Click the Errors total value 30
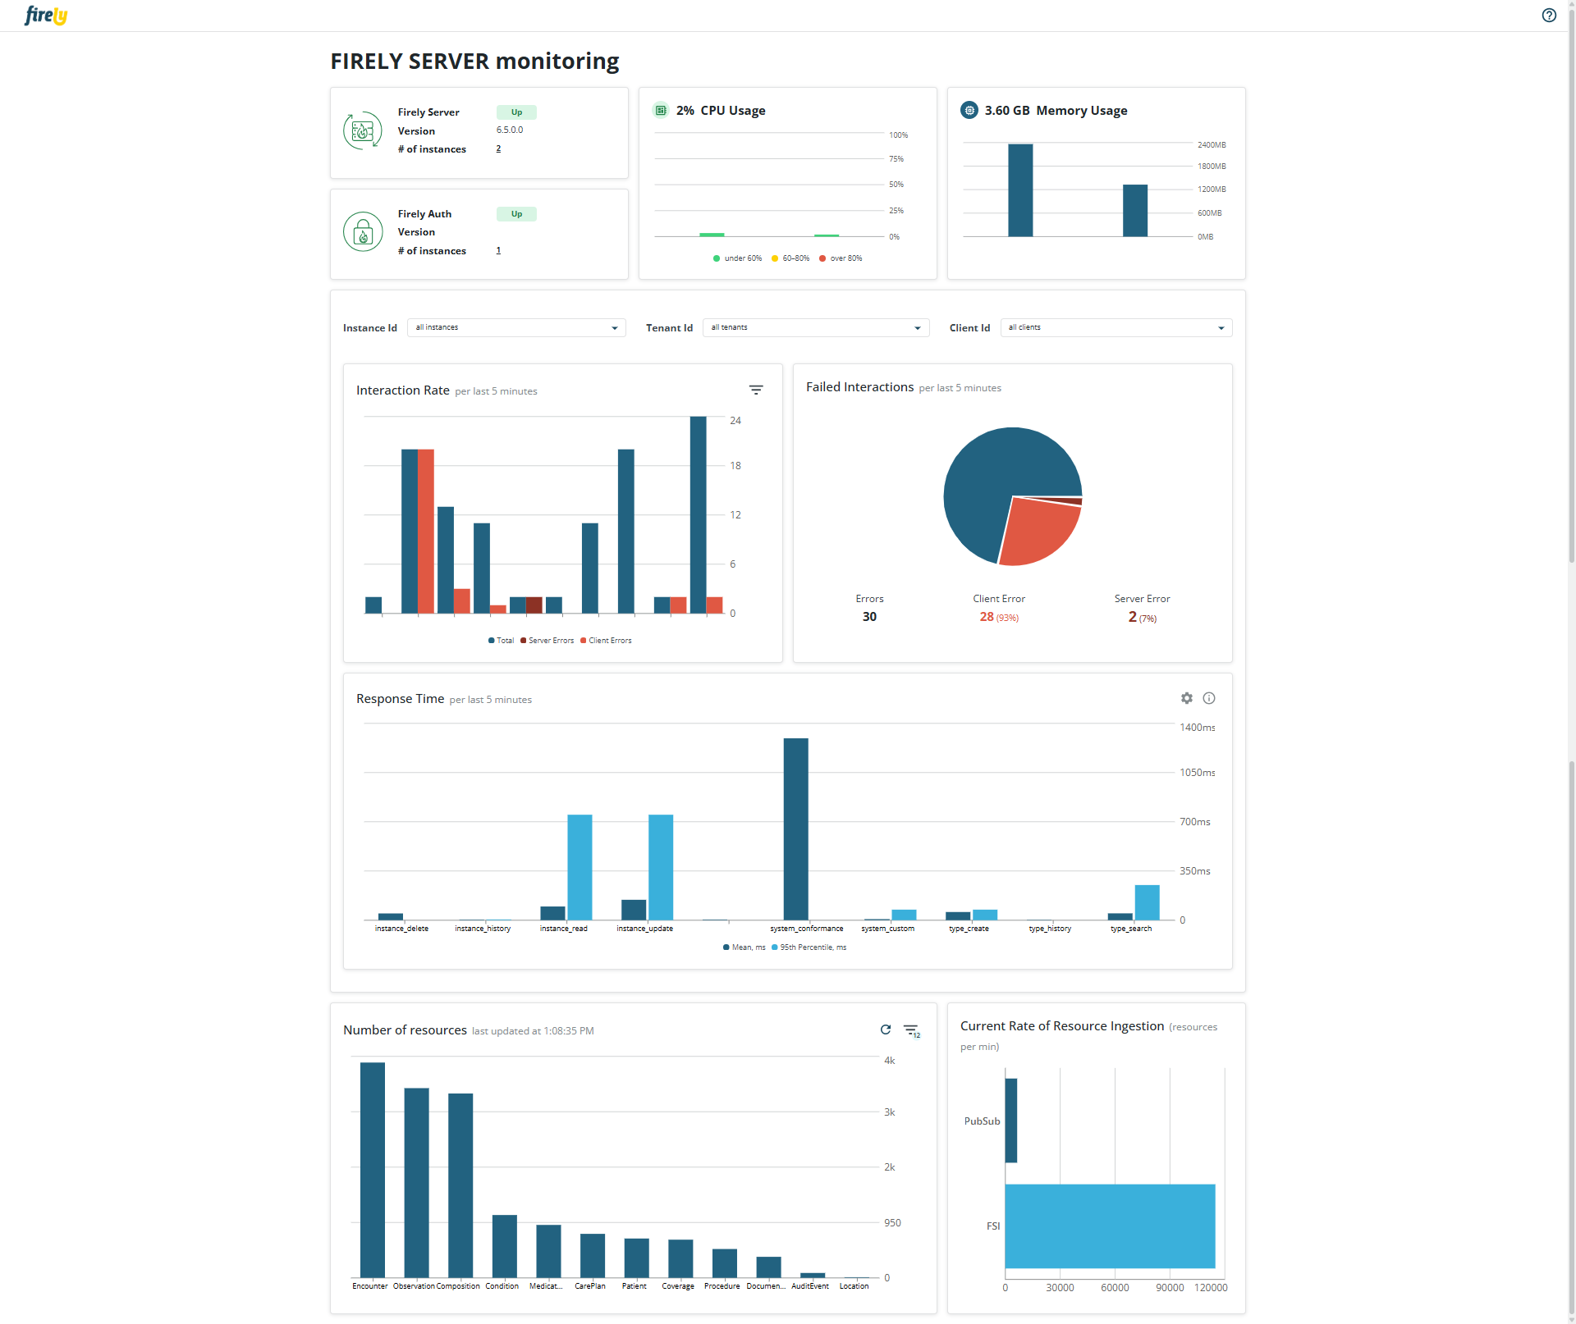The image size is (1576, 1324). [869, 617]
